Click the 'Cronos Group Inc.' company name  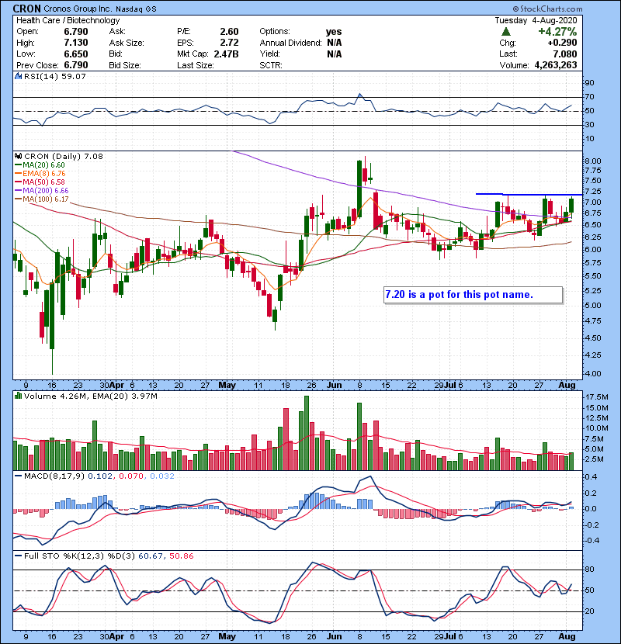click(78, 9)
